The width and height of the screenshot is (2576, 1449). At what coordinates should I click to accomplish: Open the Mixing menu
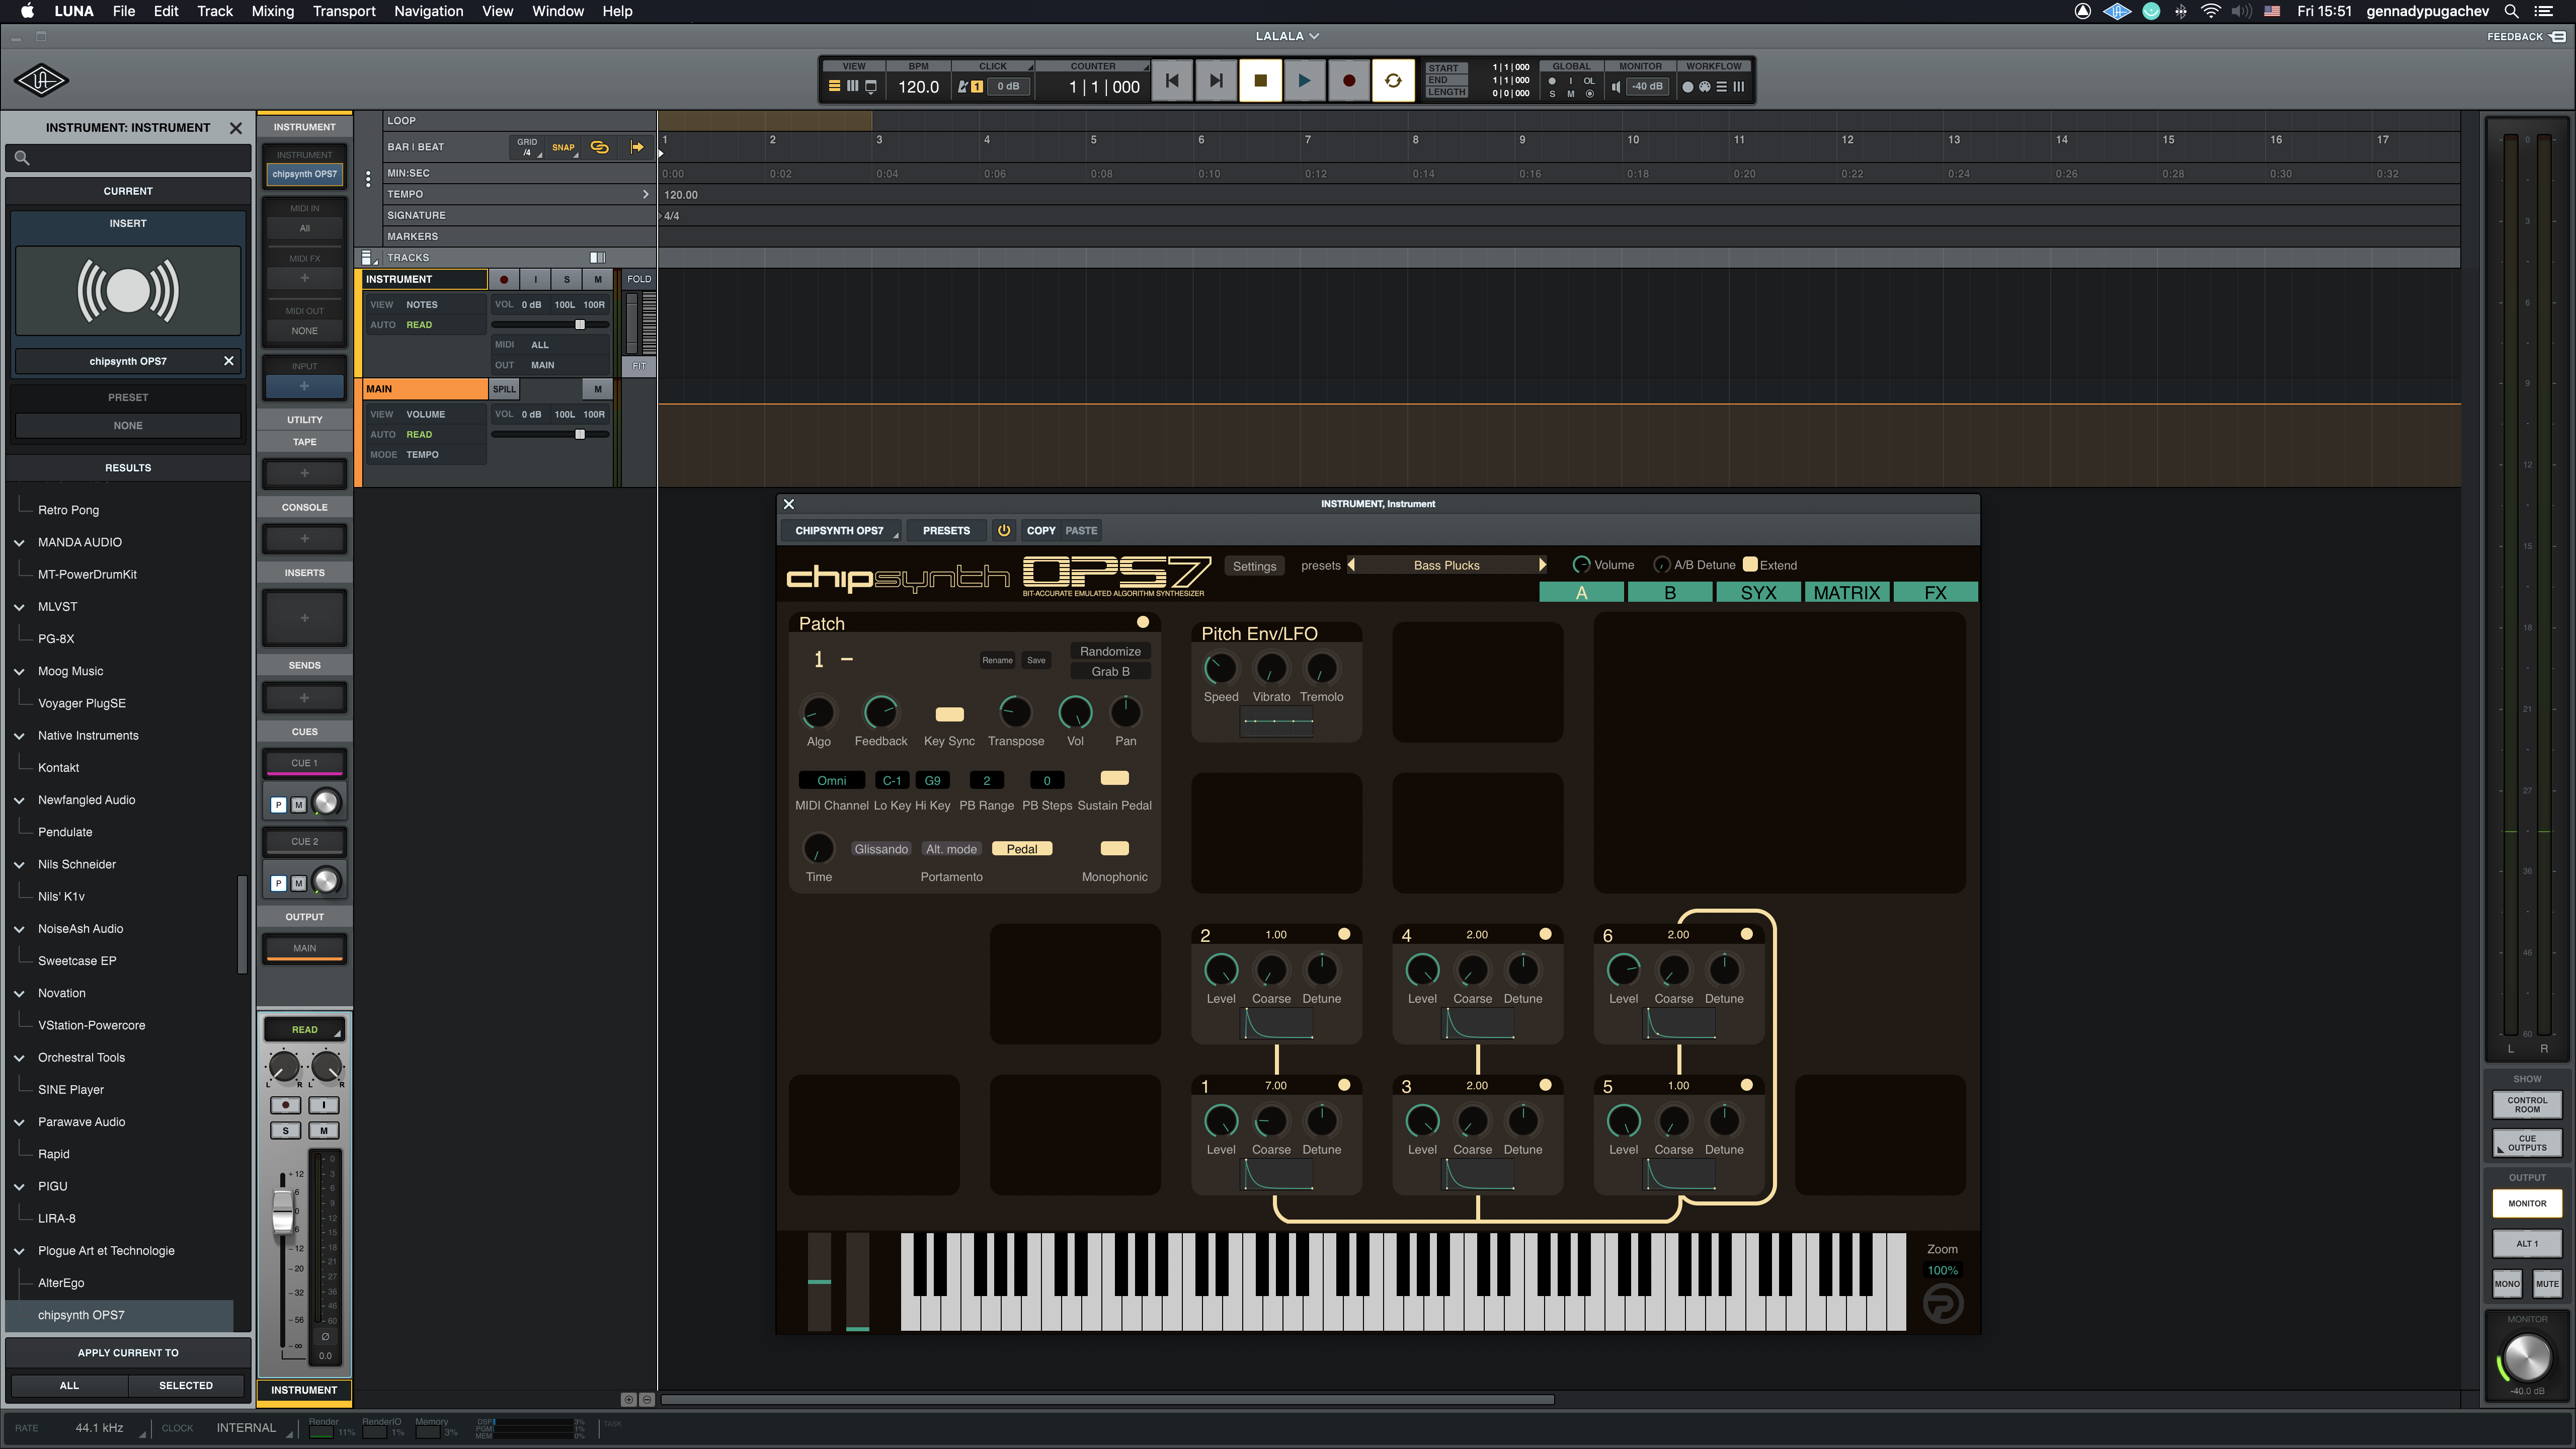[x=272, y=11]
